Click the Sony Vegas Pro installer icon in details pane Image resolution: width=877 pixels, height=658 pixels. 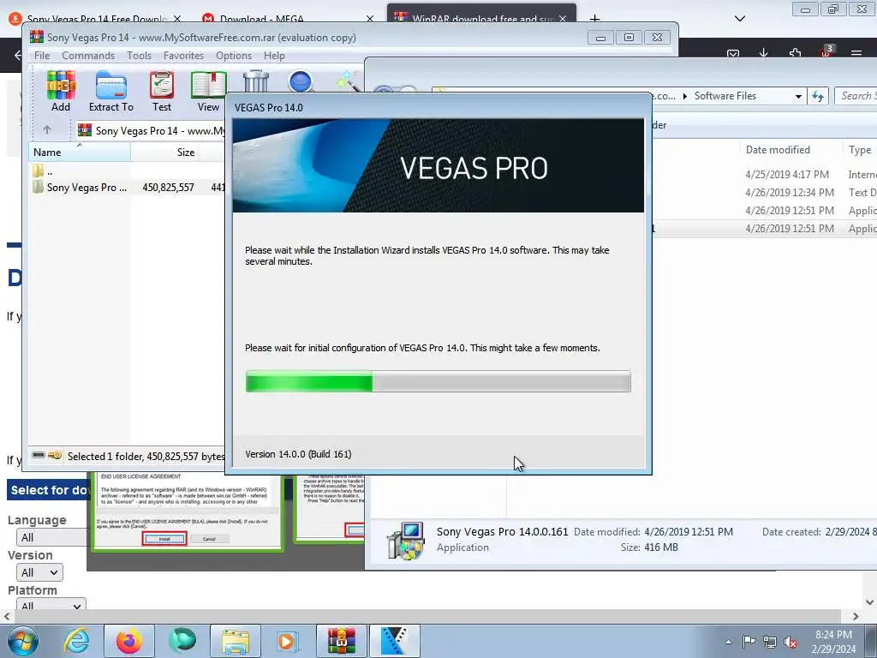coord(405,540)
